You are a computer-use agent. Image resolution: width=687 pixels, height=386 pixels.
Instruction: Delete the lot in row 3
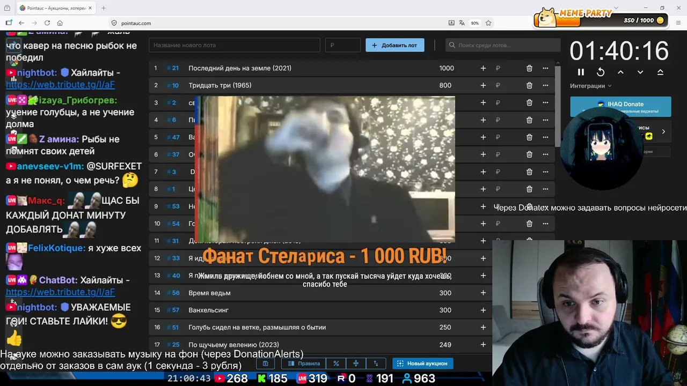point(529,102)
